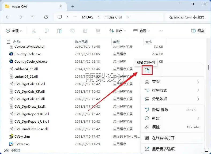Select 撤消 删除 in context menu
This screenshot has width=211, height=154.
click(x=172, y=110)
